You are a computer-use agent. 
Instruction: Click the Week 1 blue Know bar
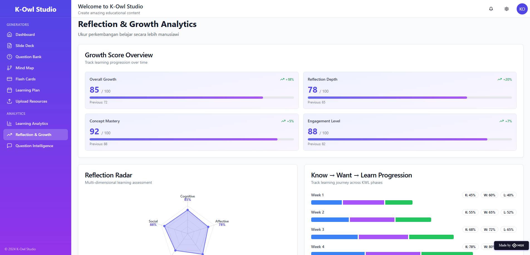click(327, 202)
